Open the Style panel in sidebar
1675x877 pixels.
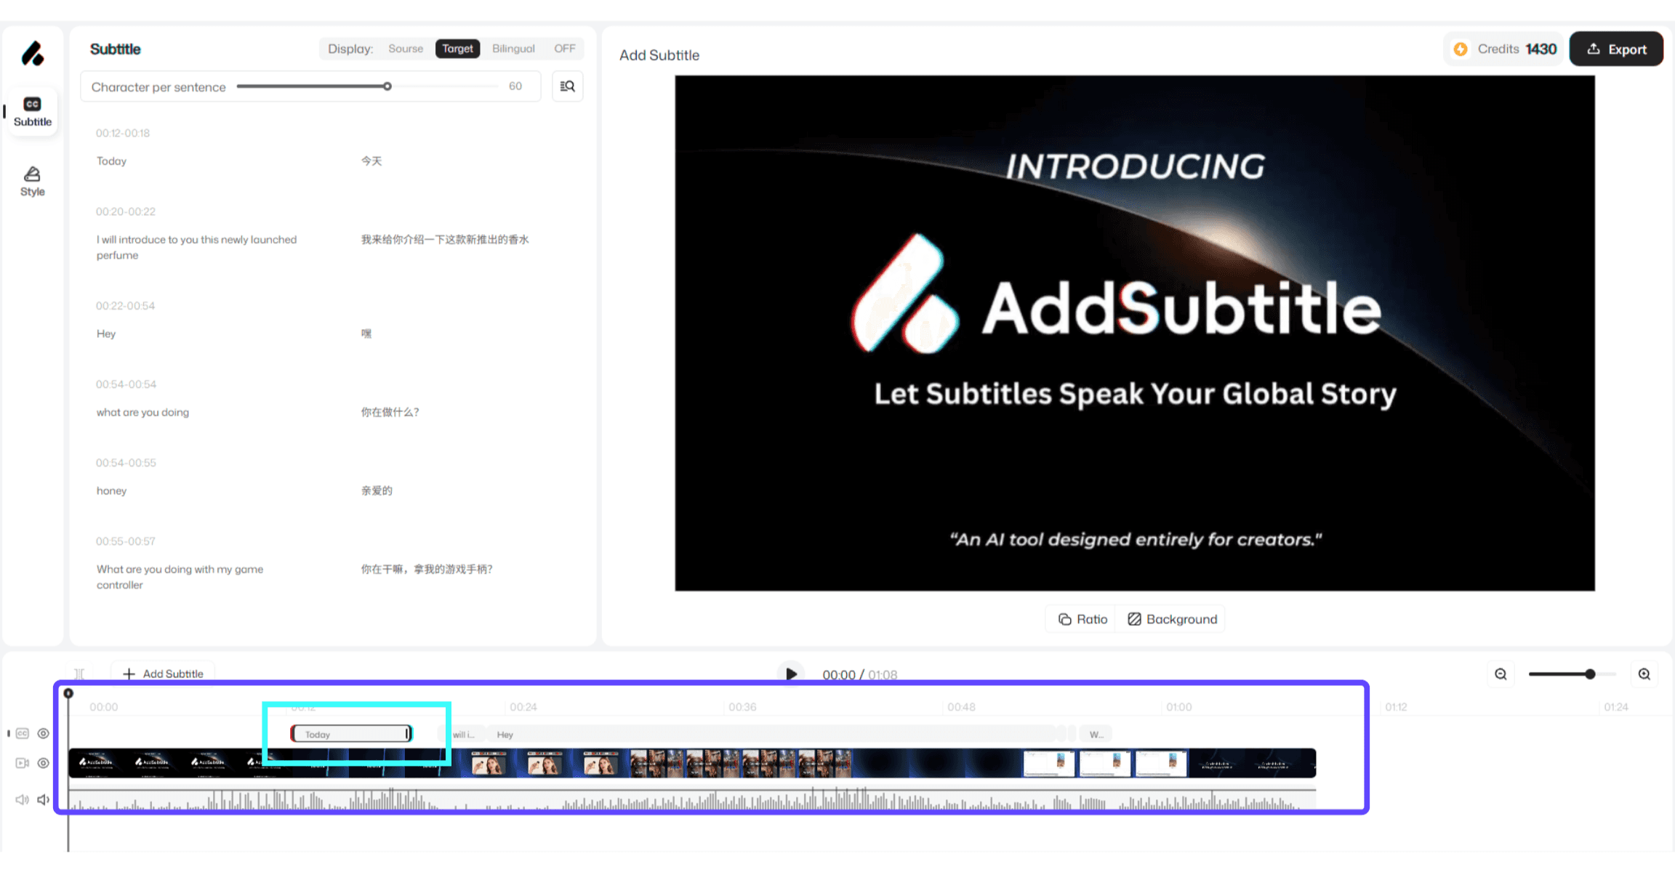(x=32, y=181)
